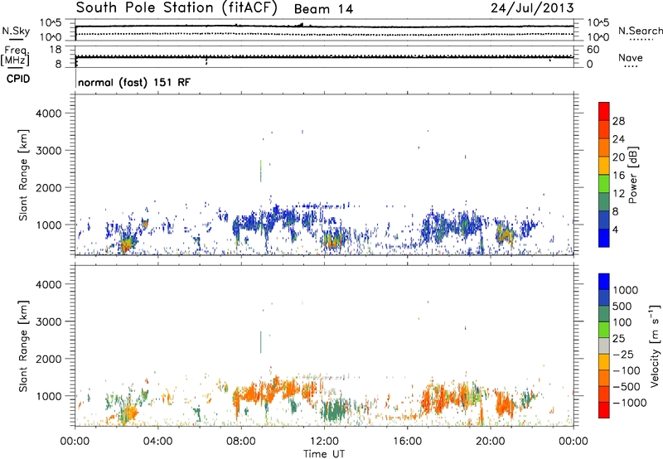Click the '18' frequency axis label
Image resolution: width=663 pixels, height=459 pixels.
coord(56,50)
